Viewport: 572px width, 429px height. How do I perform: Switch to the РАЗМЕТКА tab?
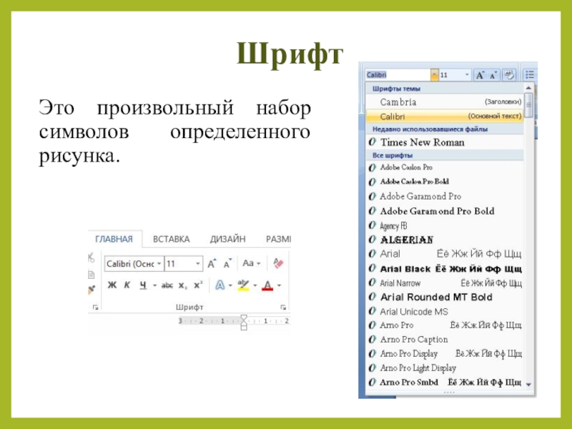[x=278, y=239]
